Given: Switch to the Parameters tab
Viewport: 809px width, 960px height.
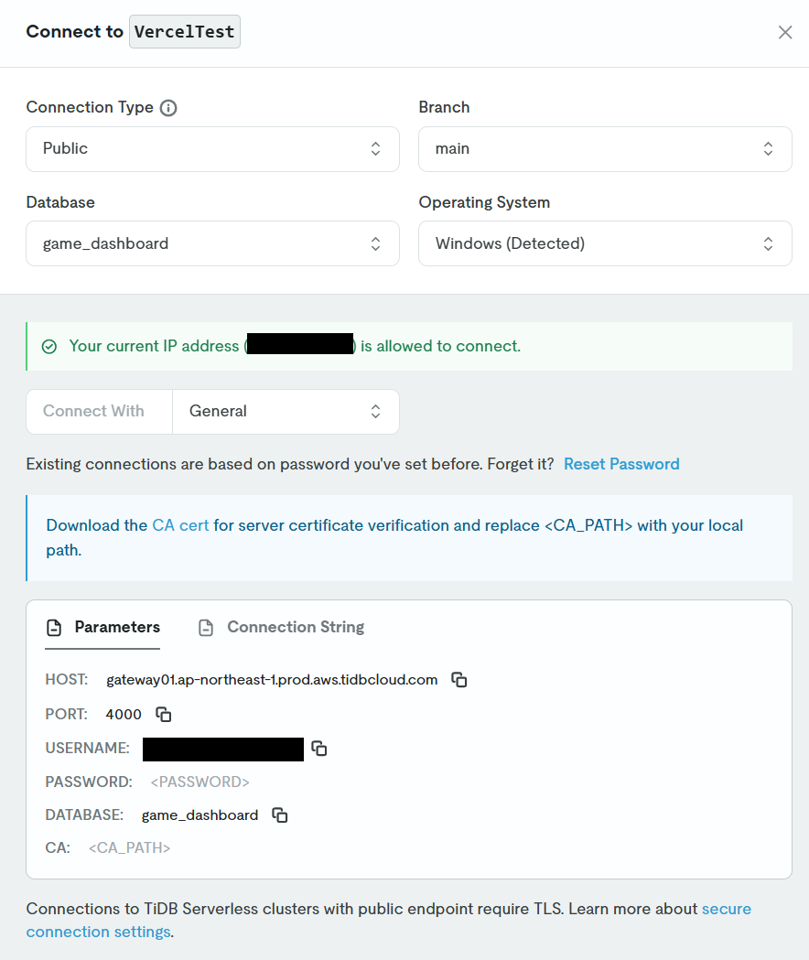Looking at the screenshot, I should 102,628.
